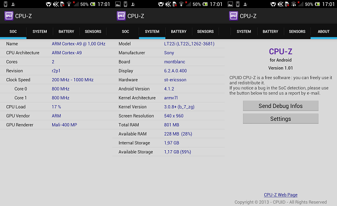The image size is (337, 206).
Task: Select the Board 'montblanc' value
Action: pos(174,62)
